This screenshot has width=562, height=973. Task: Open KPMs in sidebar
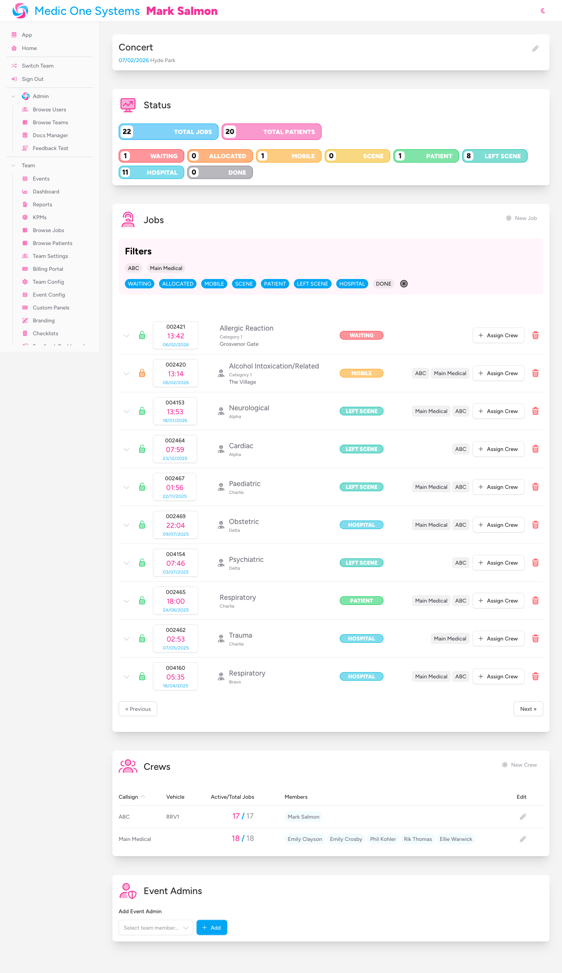click(40, 217)
